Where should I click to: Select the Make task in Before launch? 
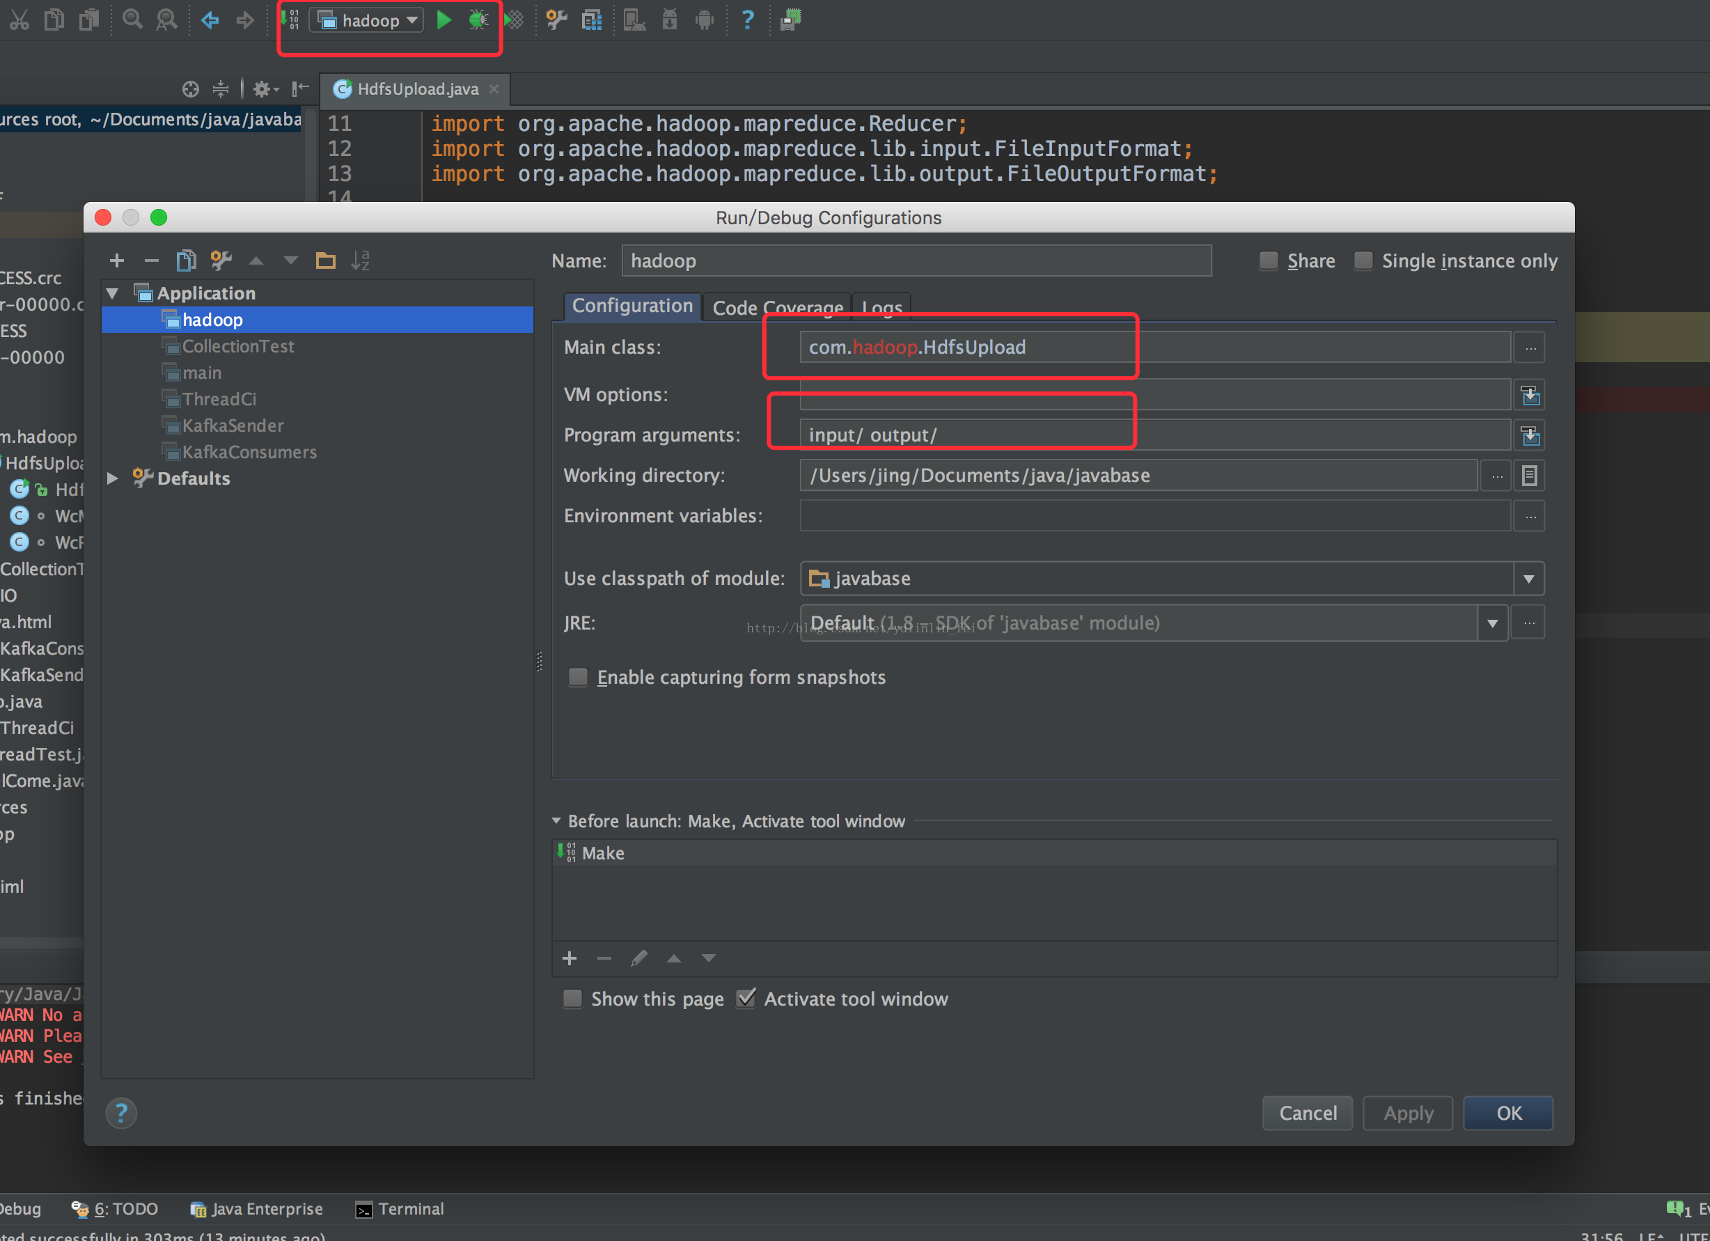tap(1054, 854)
